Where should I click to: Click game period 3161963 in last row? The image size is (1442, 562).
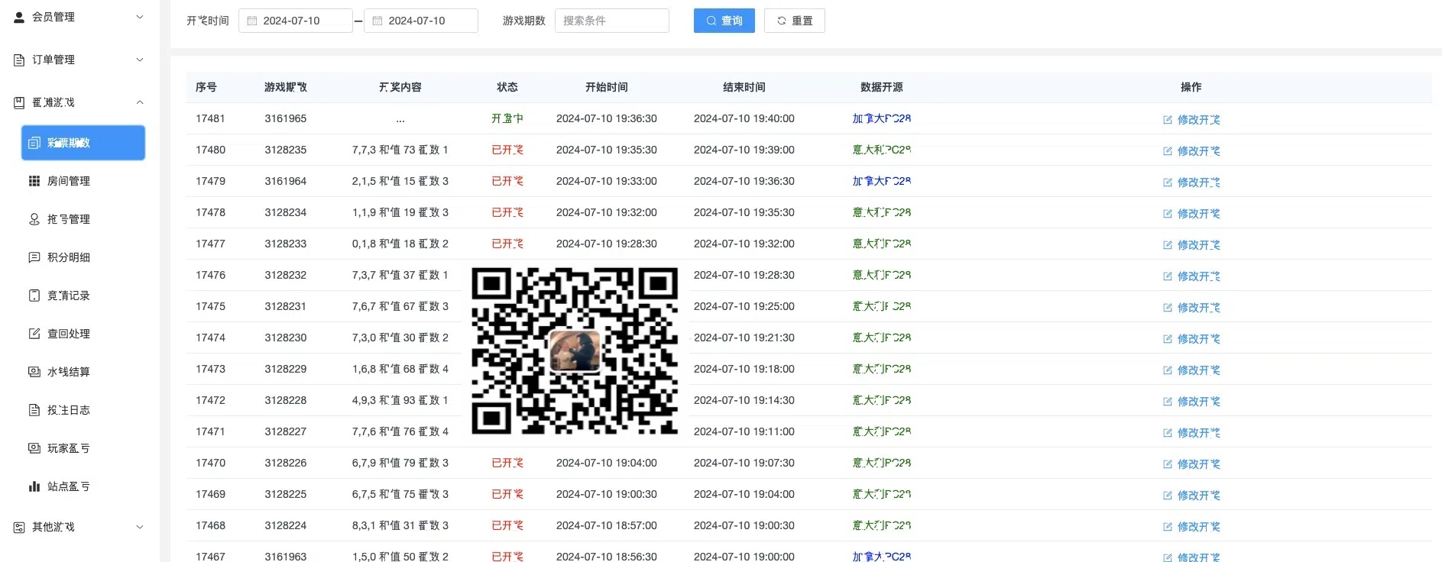286,557
